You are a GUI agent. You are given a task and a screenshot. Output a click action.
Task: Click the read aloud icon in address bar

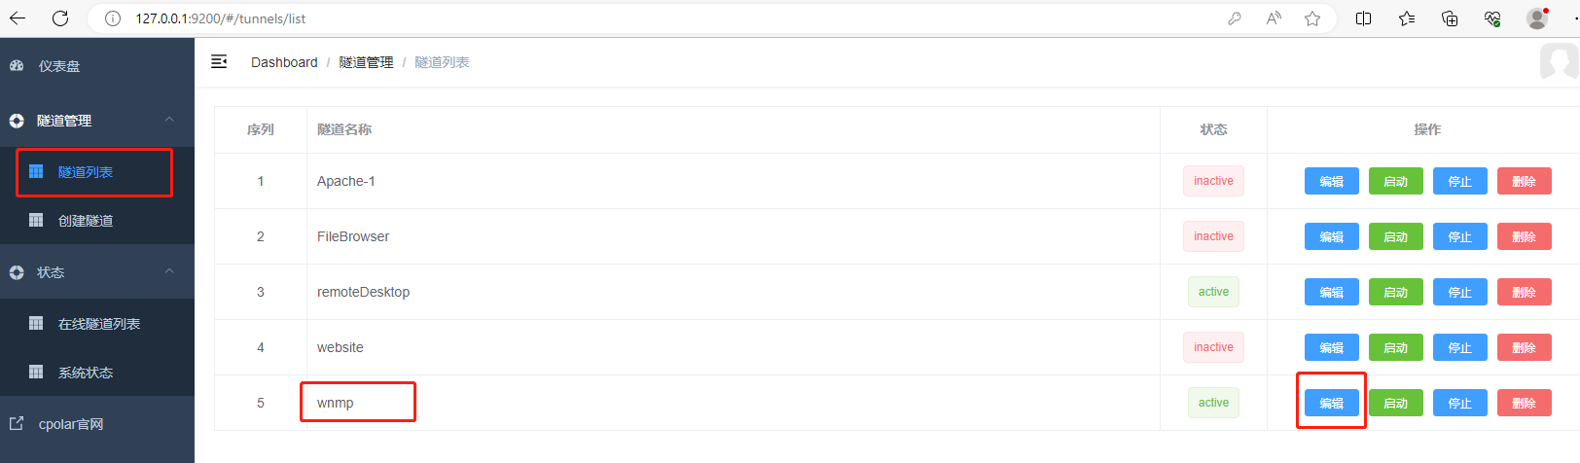click(x=1274, y=18)
